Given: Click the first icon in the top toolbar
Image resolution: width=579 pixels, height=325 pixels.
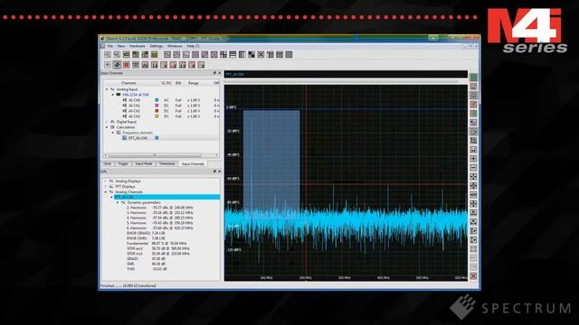Looking at the screenshot, I should tap(108, 54).
